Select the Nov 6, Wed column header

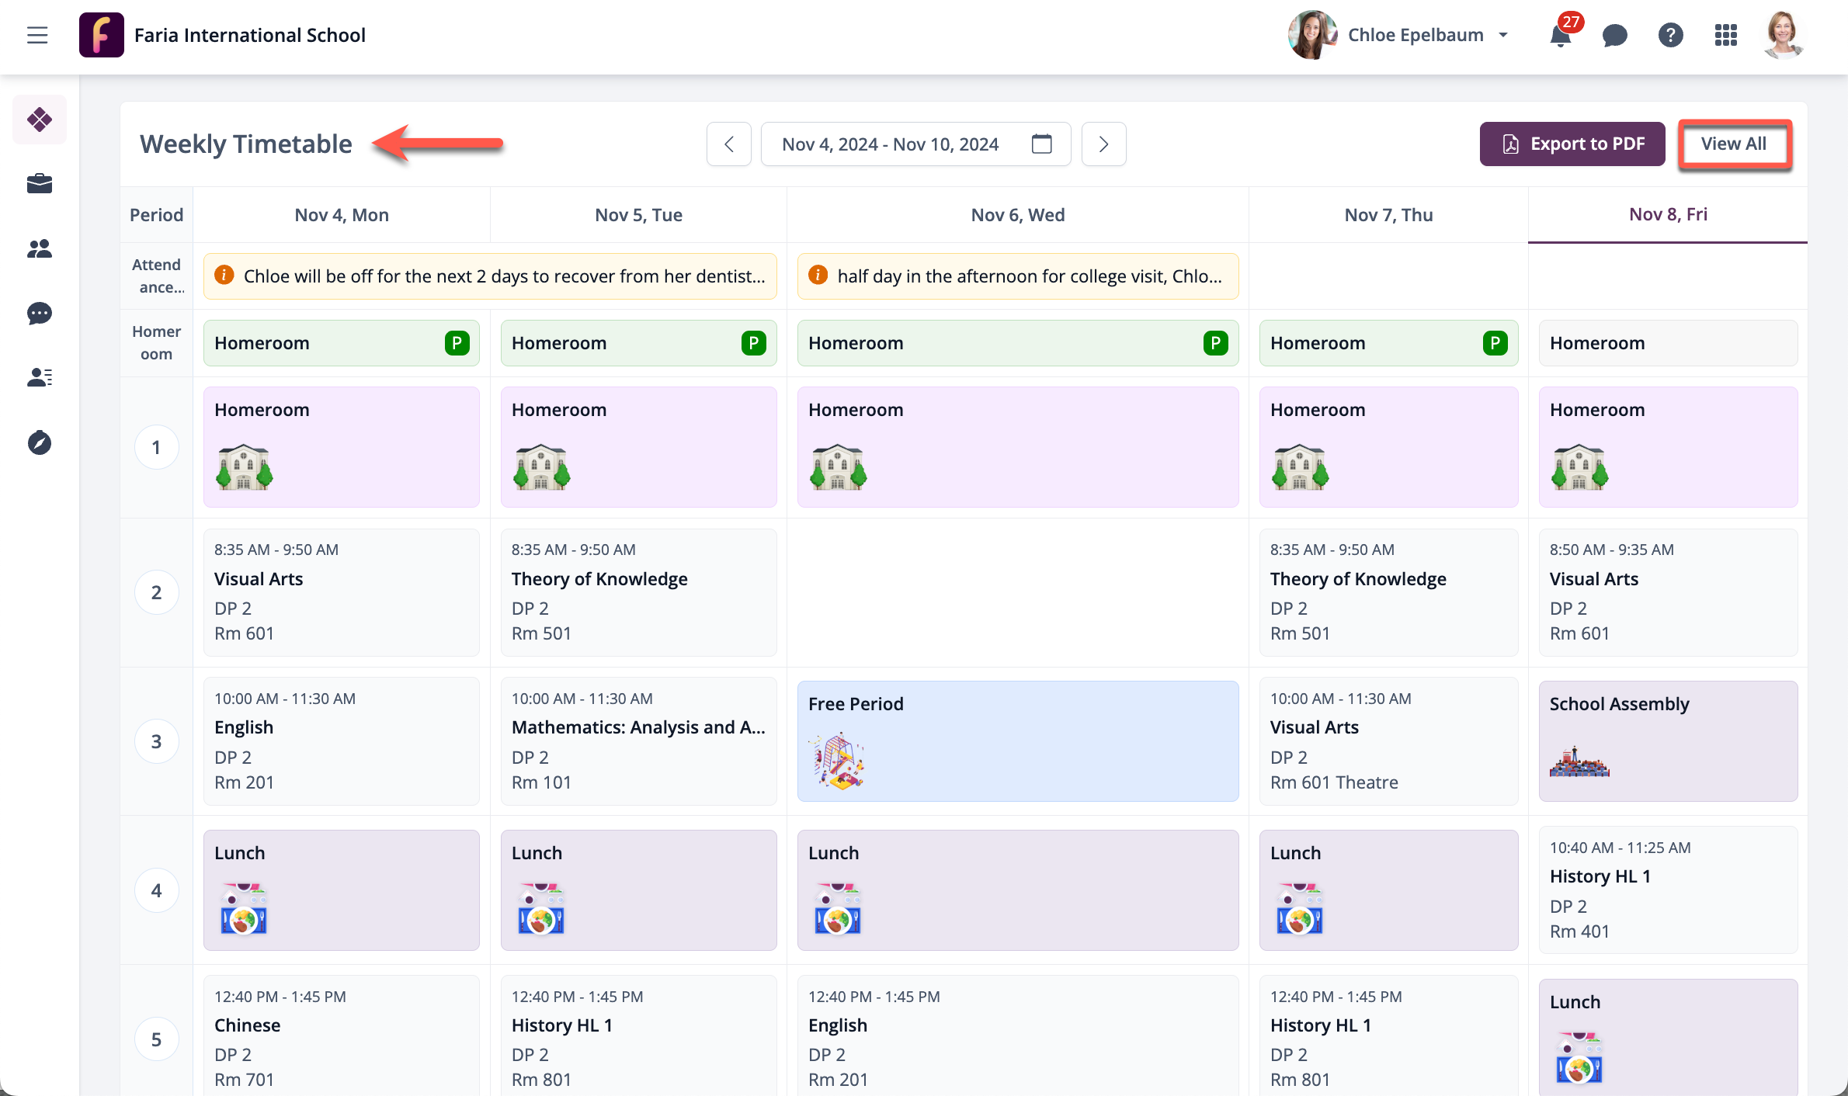coord(1017,215)
